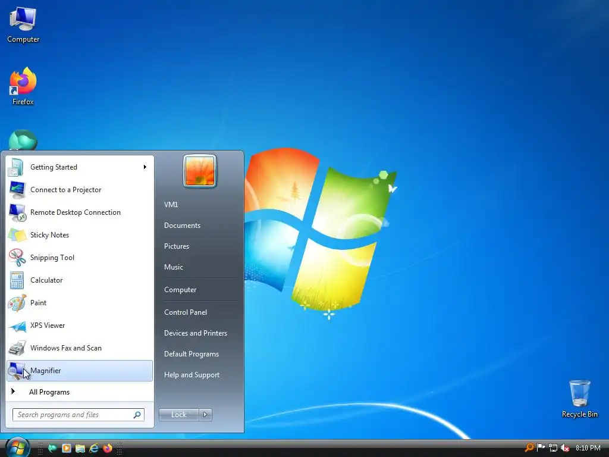Launch Magnifier from the Start menu

coord(79,370)
